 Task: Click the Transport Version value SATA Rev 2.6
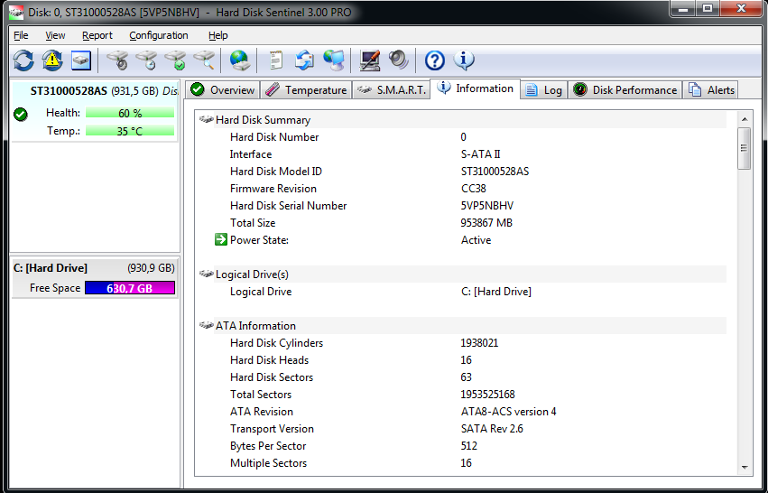492,428
